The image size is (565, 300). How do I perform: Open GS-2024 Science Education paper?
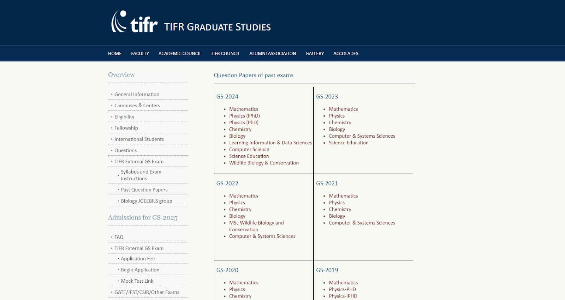249,156
